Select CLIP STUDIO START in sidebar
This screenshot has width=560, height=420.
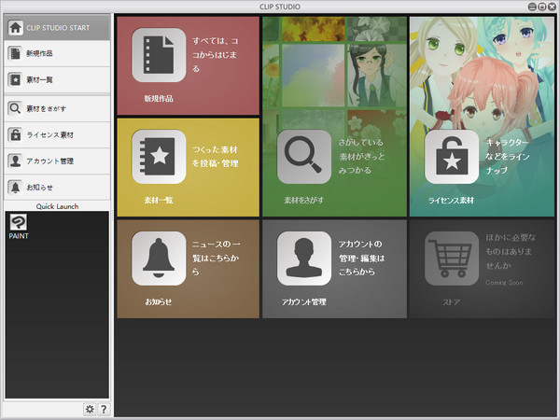56,27
